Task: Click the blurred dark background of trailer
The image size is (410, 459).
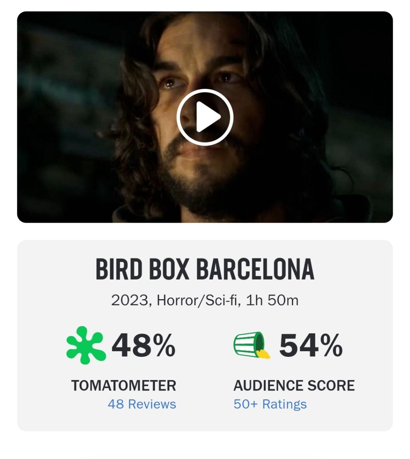Action: tap(56, 120)
